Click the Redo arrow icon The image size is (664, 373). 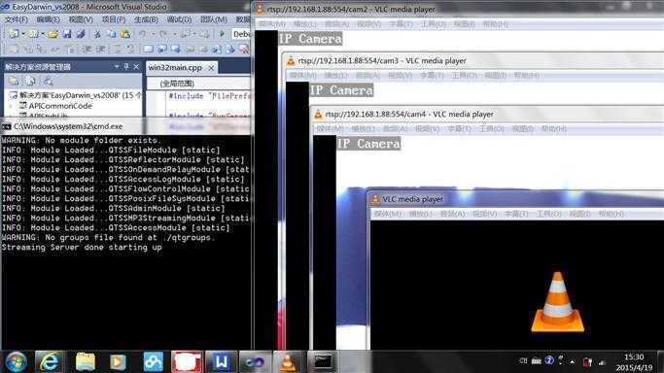[x=163, y=34]
